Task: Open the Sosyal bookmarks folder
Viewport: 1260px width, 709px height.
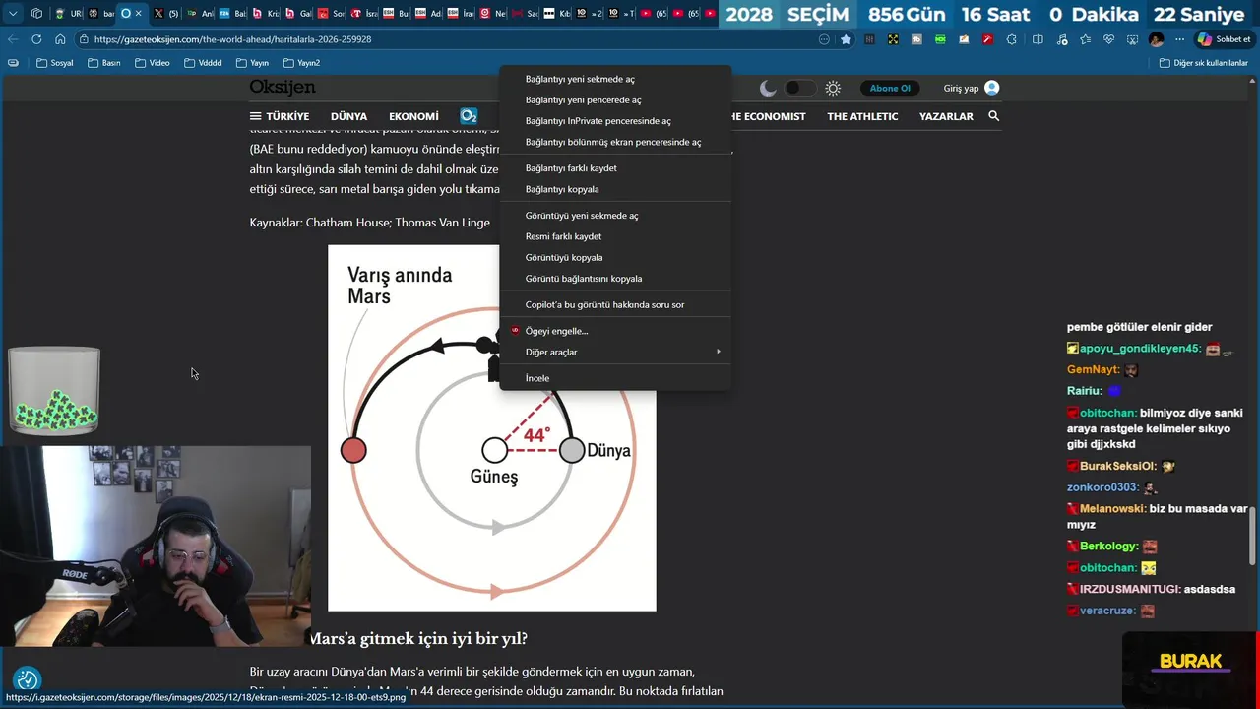Action: coord(55,63)
